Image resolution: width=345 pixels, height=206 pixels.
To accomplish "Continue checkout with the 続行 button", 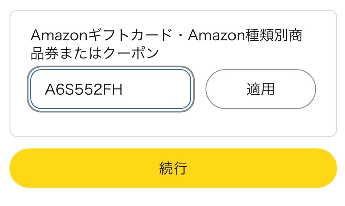I will point(173,168).
